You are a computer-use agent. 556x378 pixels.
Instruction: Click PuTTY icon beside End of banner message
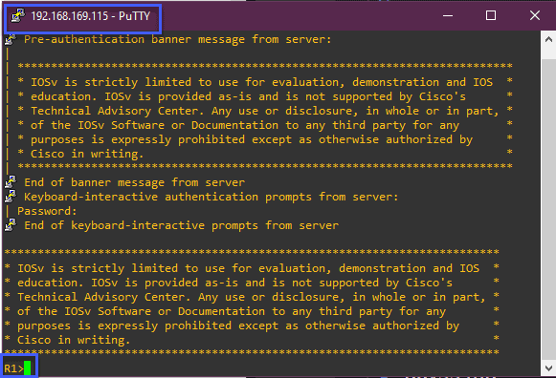point(11,182)
